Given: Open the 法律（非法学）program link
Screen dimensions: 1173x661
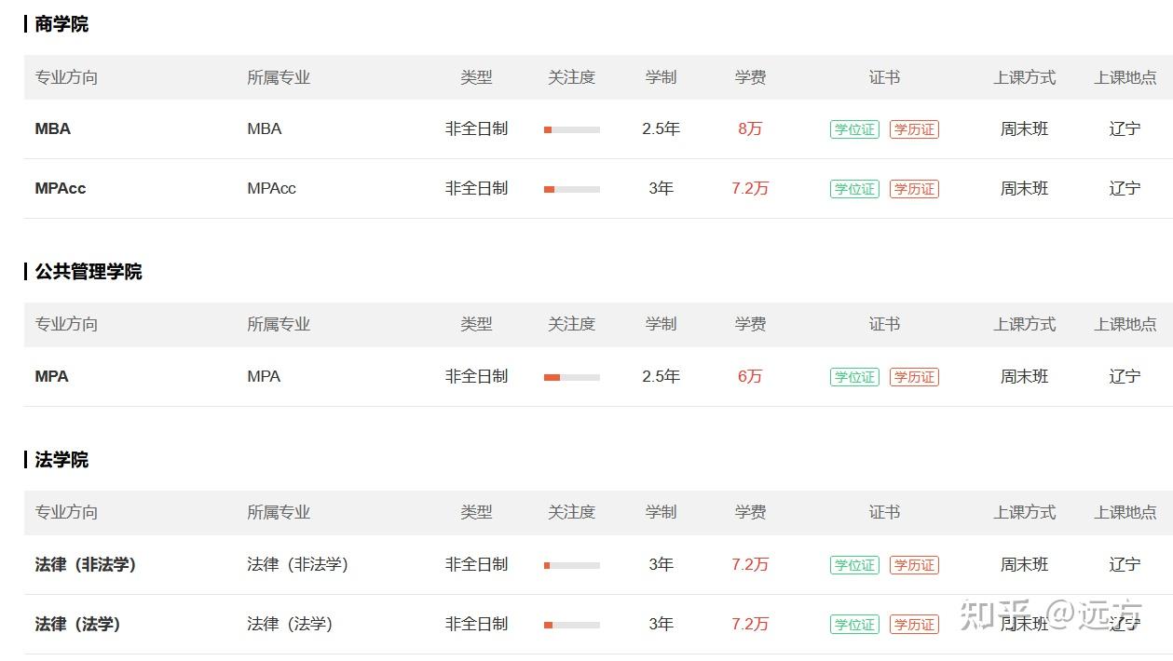Looking at the screenshot, I should [86, 565].
